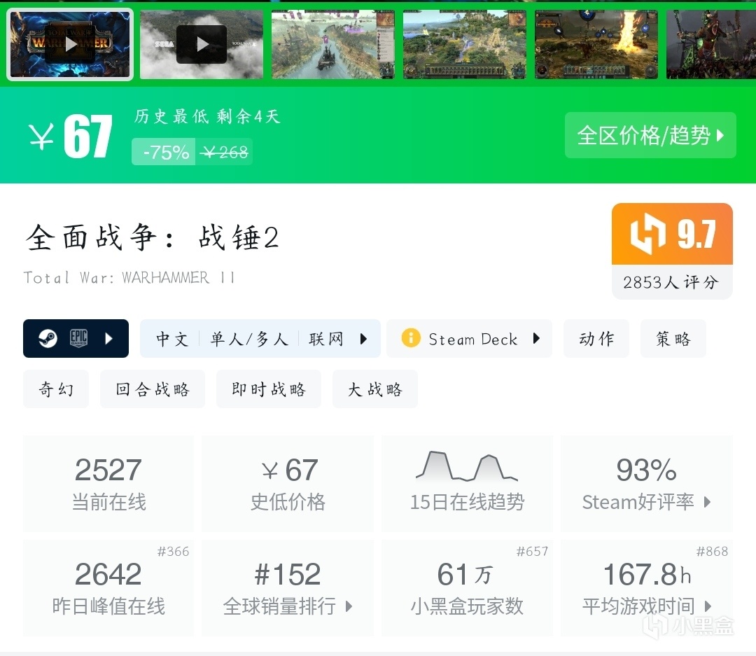Select the 中文 language tag
This screenshot has height=656, width=756.
[171, 339]
